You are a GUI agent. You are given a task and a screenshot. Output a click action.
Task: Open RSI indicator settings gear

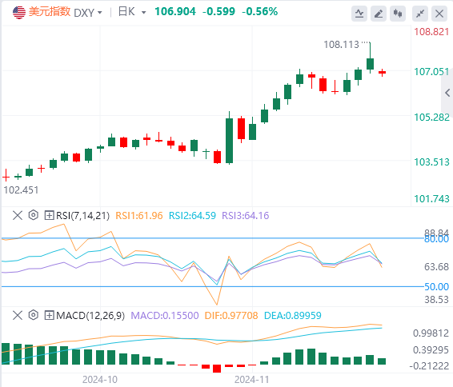coord(34,215)
